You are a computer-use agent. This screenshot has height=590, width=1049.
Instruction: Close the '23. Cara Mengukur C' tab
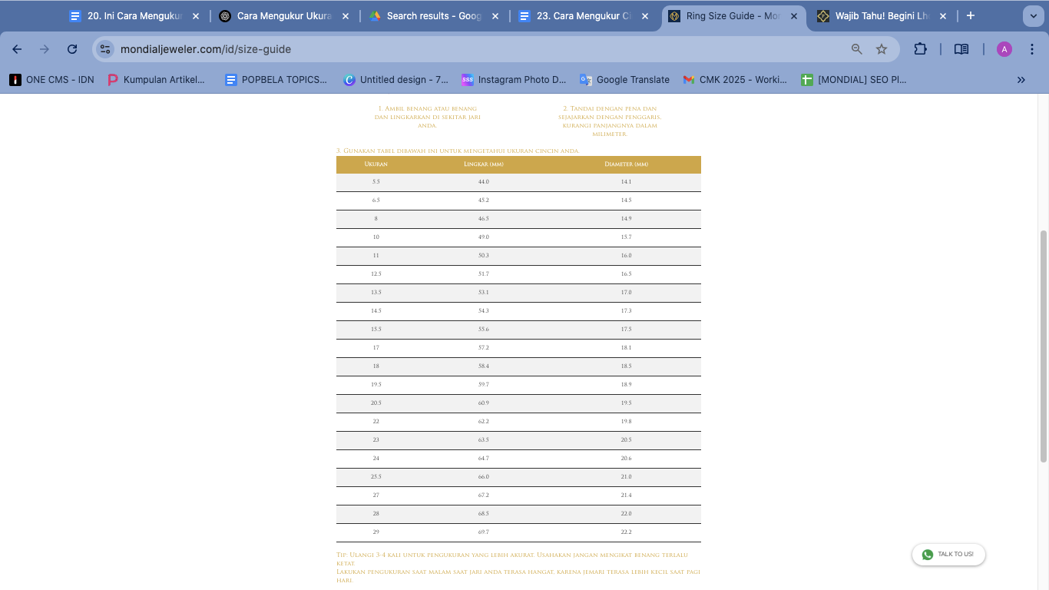coord(645,16)
